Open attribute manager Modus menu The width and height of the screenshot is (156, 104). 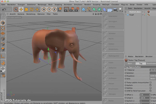pyautogui.click(x=131, y=56)
